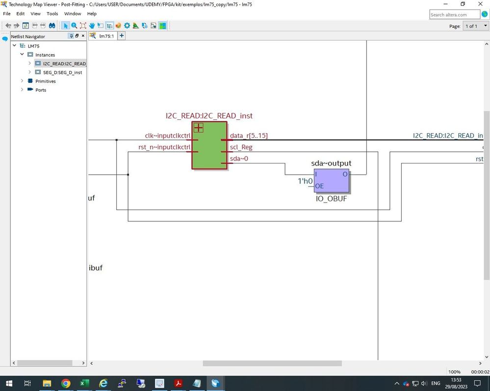Click the fit-to-window zoom icon

pyautogui.click(x=83, y=25)
